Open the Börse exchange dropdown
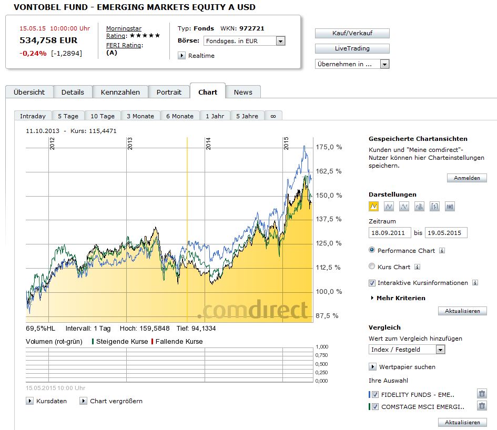The height and width of the screenshot is (430, 497). click(280, 41)
